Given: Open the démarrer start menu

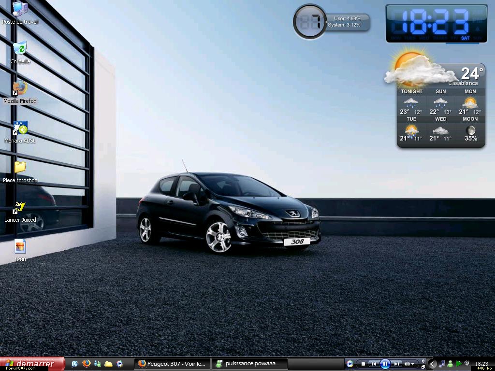Looking at the screenshot, I should [x=32, y=364].
